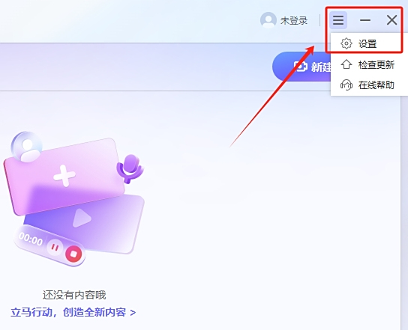Screen dimensions: 408x330
Task: Click the pause symbol in the illustration
Action: pos(55,247)
